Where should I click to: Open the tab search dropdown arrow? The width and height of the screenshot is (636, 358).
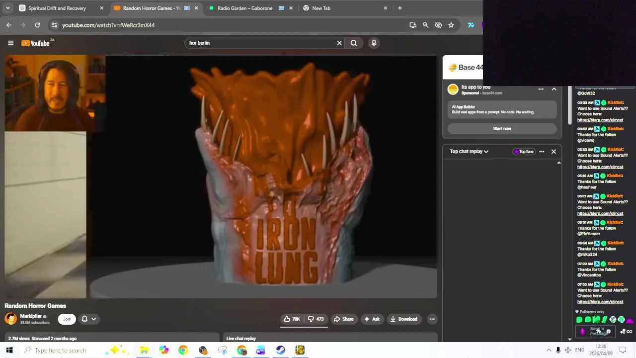coord(7,8)
